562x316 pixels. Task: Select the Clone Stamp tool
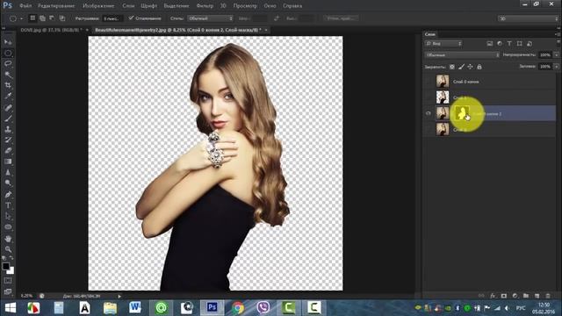(8, 129)
